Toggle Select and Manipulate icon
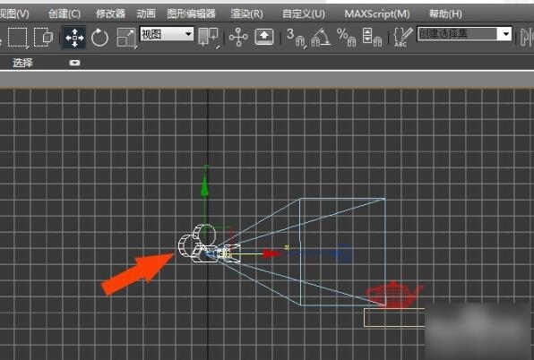534x360 pixels. point(238,37)
